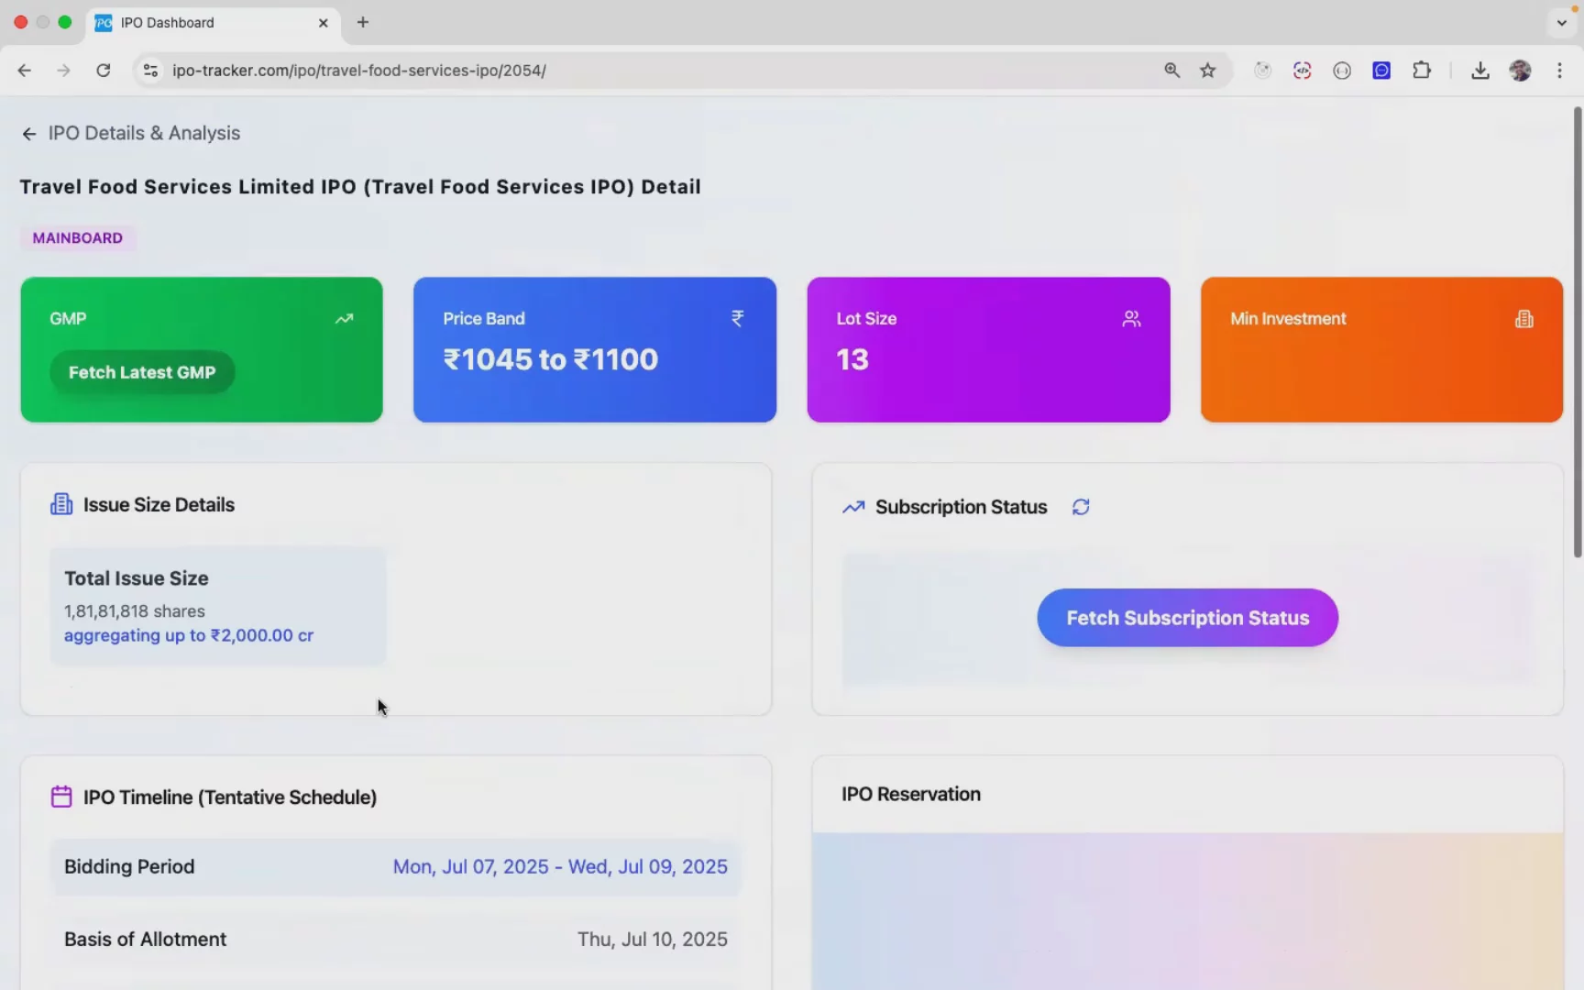Screen dimensions: 1584x990
Task: Click the IPO Reservation heading
Action: 911,794
